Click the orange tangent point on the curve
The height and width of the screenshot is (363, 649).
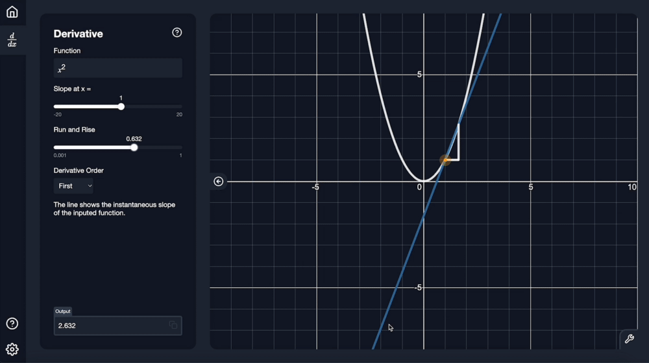pos(445,160)
